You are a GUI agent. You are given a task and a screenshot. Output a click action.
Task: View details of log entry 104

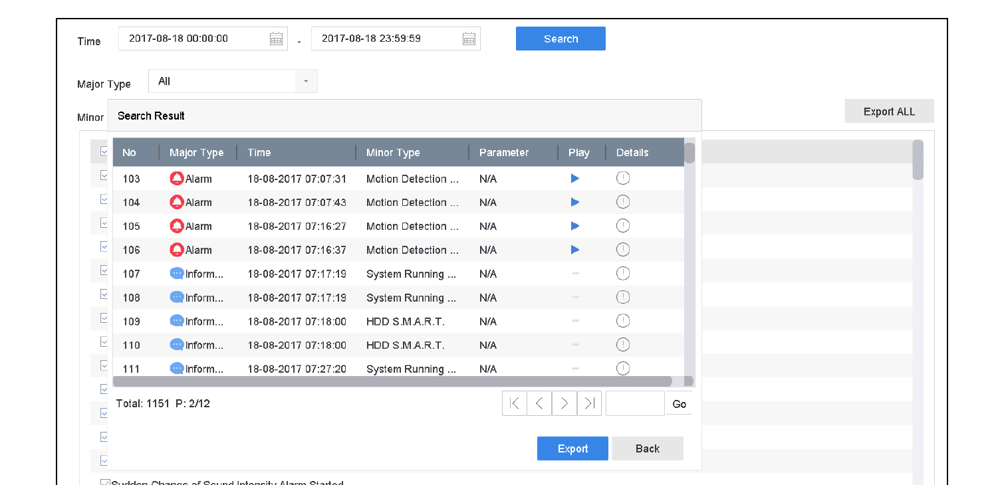tap(623, 202)
